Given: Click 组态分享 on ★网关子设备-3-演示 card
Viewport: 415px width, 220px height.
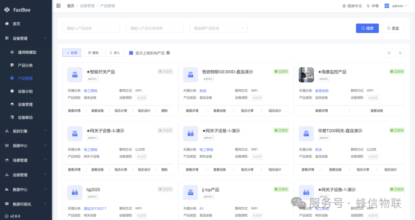Looking at the screenshot, I should pyautogui.click(x=121, y=170).
